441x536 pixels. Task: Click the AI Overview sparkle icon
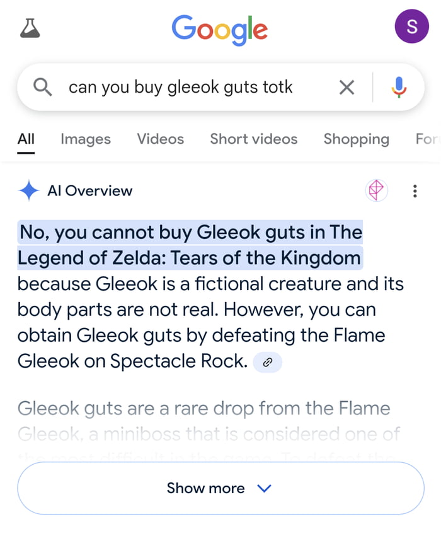pos(28,190)
